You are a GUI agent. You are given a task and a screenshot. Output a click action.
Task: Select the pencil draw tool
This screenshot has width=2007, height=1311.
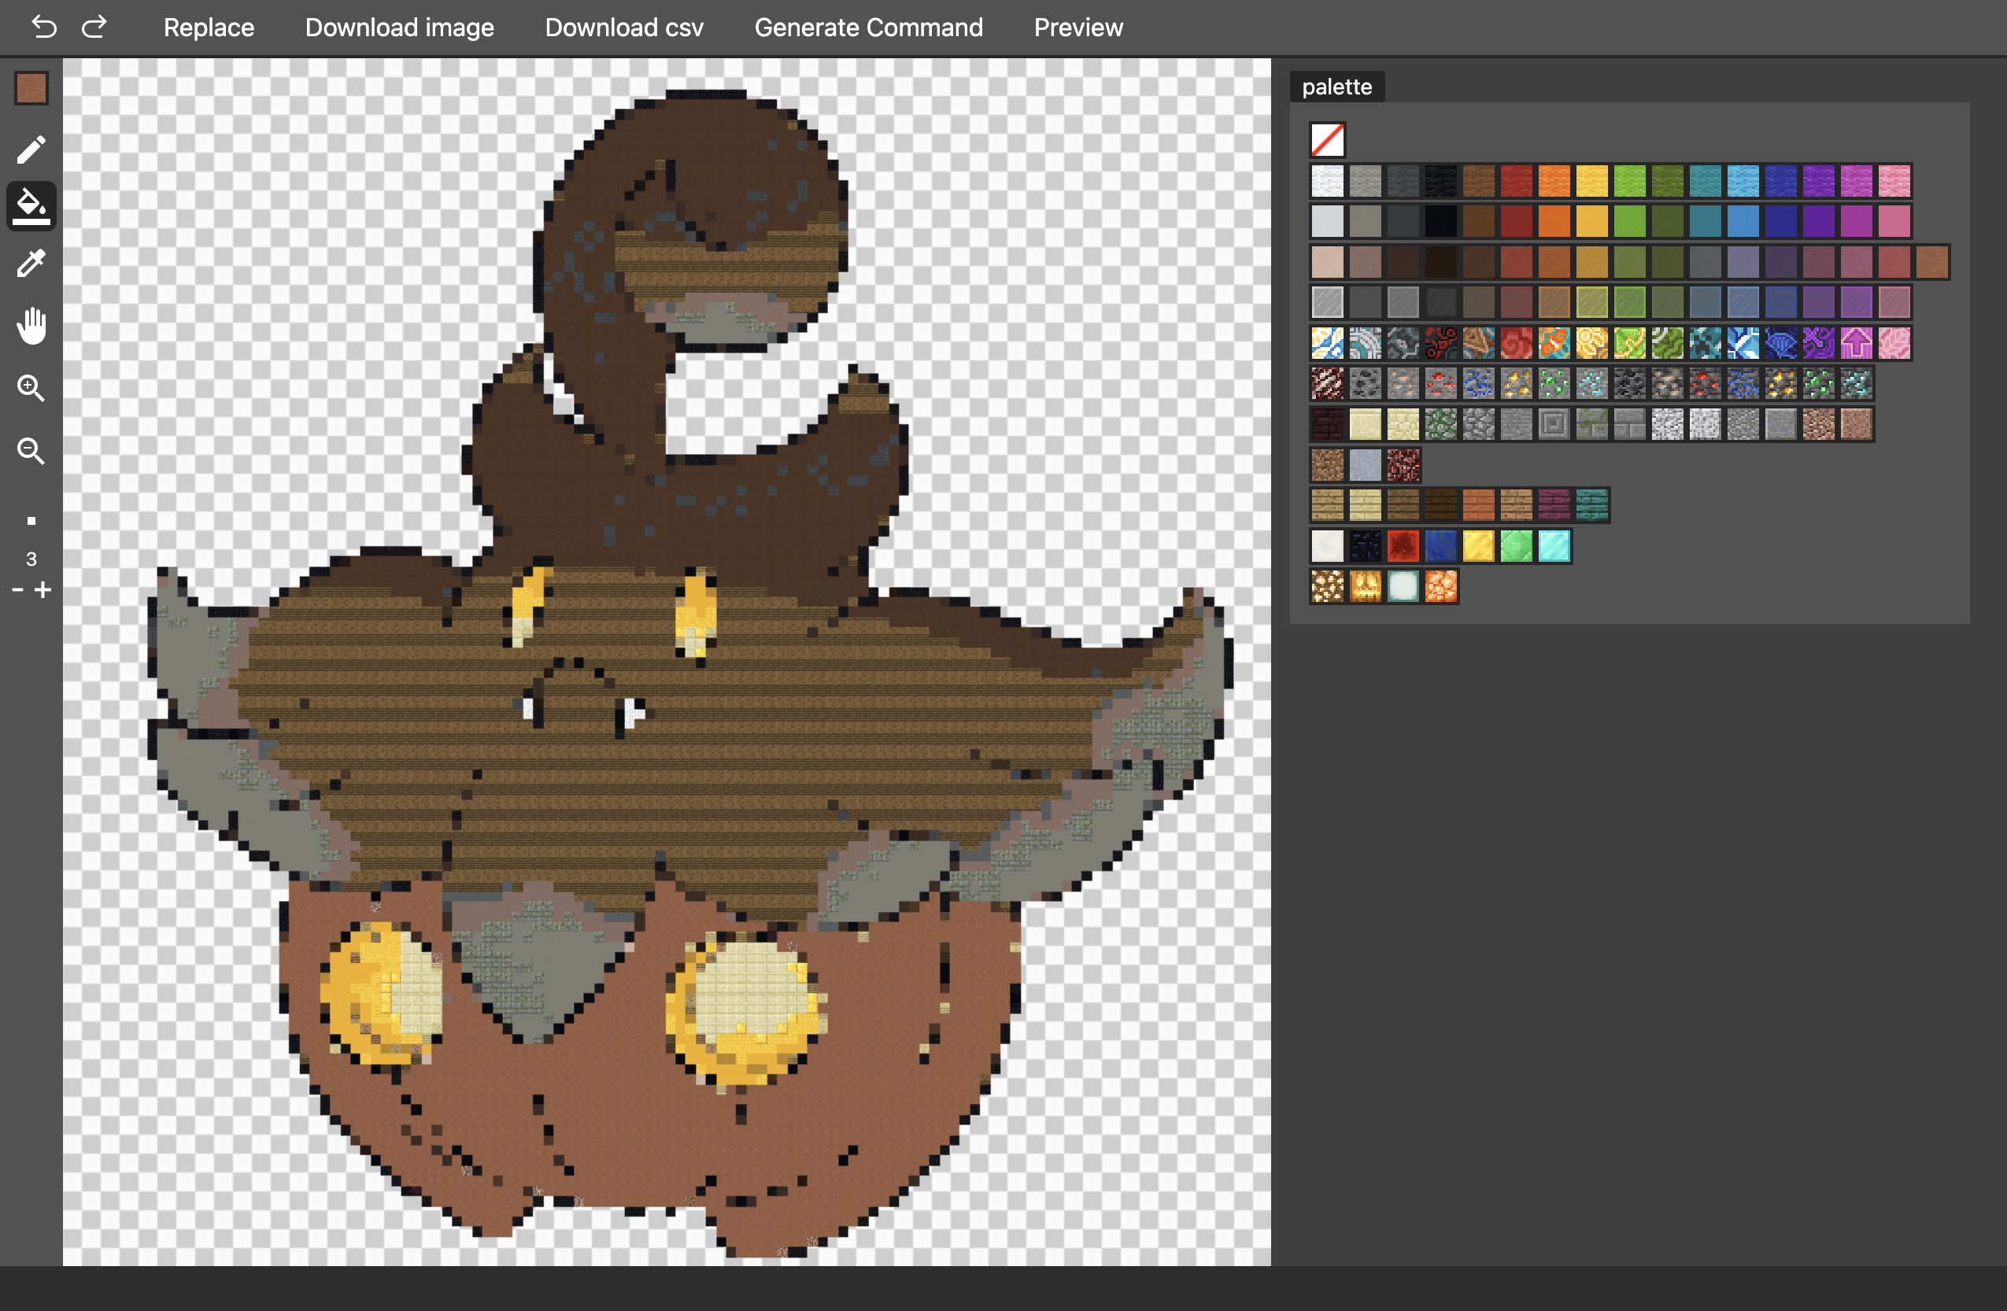click(31, 150)
